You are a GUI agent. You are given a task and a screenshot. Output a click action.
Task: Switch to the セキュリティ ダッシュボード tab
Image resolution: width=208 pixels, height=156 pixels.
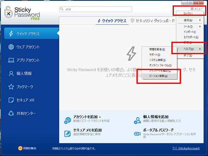point(153,21)
